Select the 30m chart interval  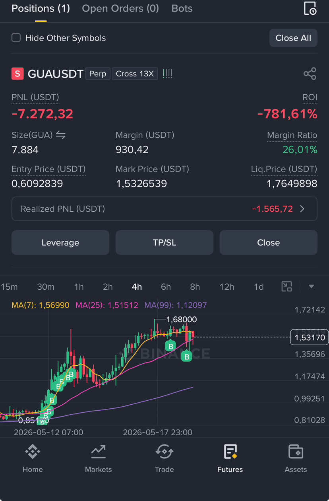(46, 287)
